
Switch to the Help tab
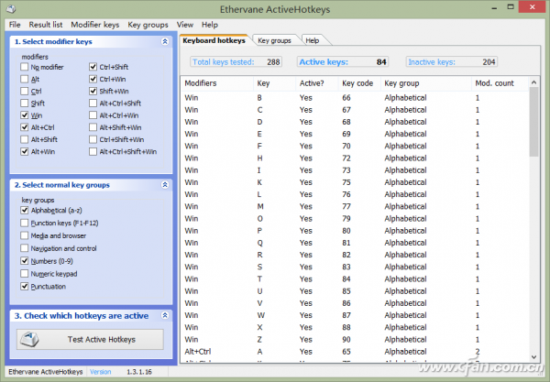point(313,41)
